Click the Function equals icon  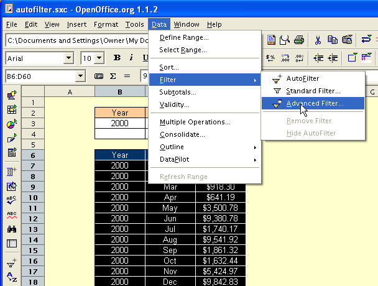tap(127, 76)
